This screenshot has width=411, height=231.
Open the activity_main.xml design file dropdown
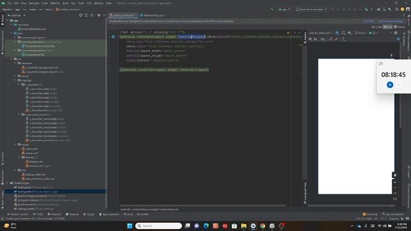click(321, 33)
